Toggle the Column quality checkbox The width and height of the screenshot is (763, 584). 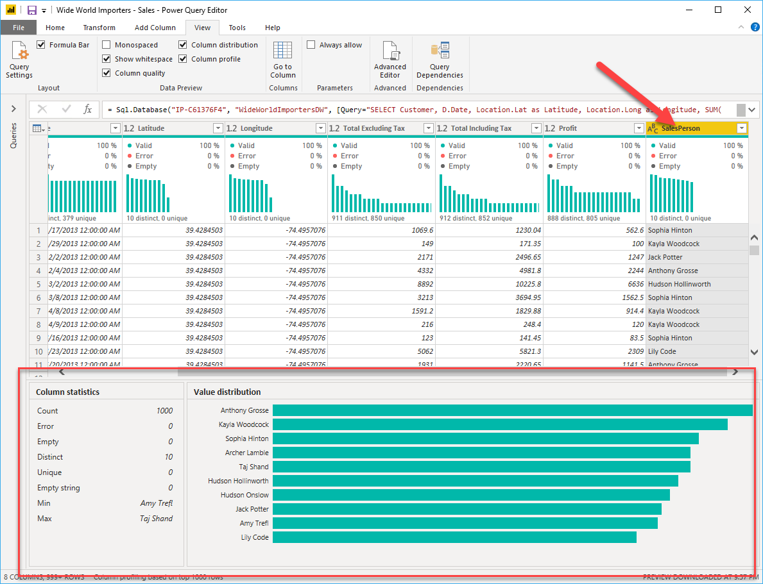click(106, 73)
